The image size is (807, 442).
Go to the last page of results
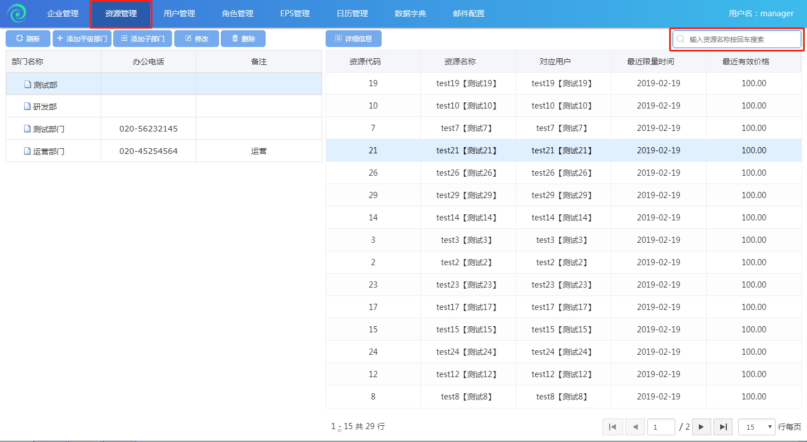pyautogui.click(x=723, y=427)
